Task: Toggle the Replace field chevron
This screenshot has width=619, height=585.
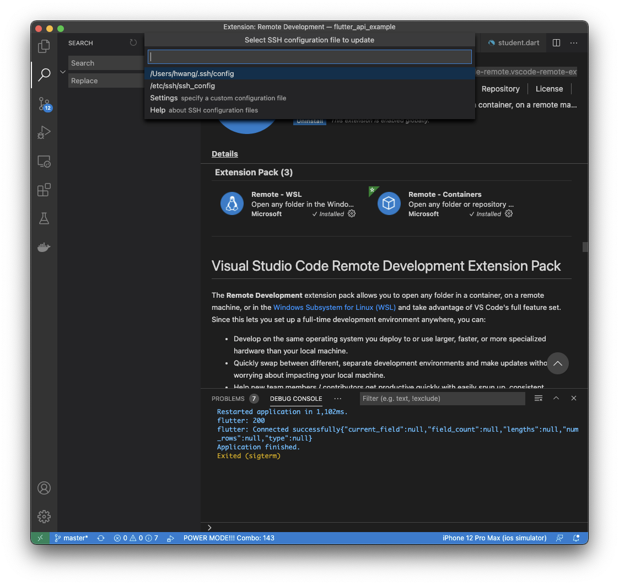Action: coord(63,72)
